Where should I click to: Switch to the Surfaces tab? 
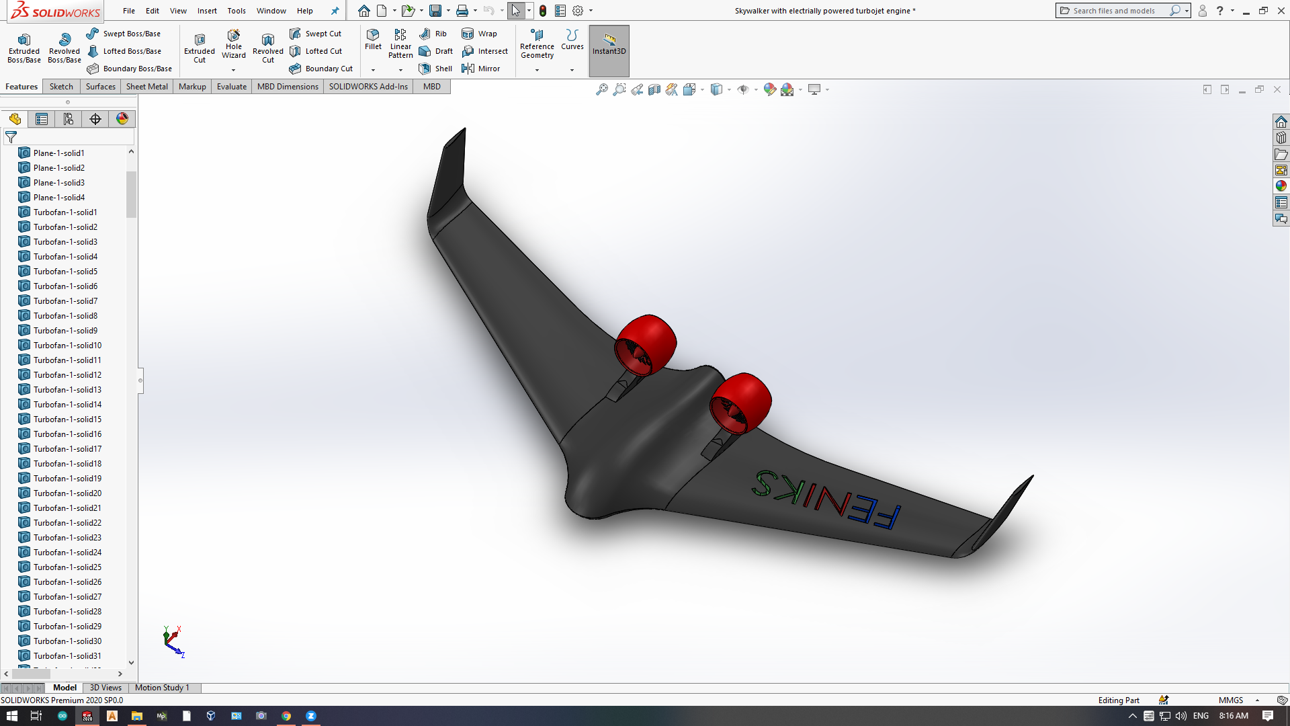click(101, 87)
